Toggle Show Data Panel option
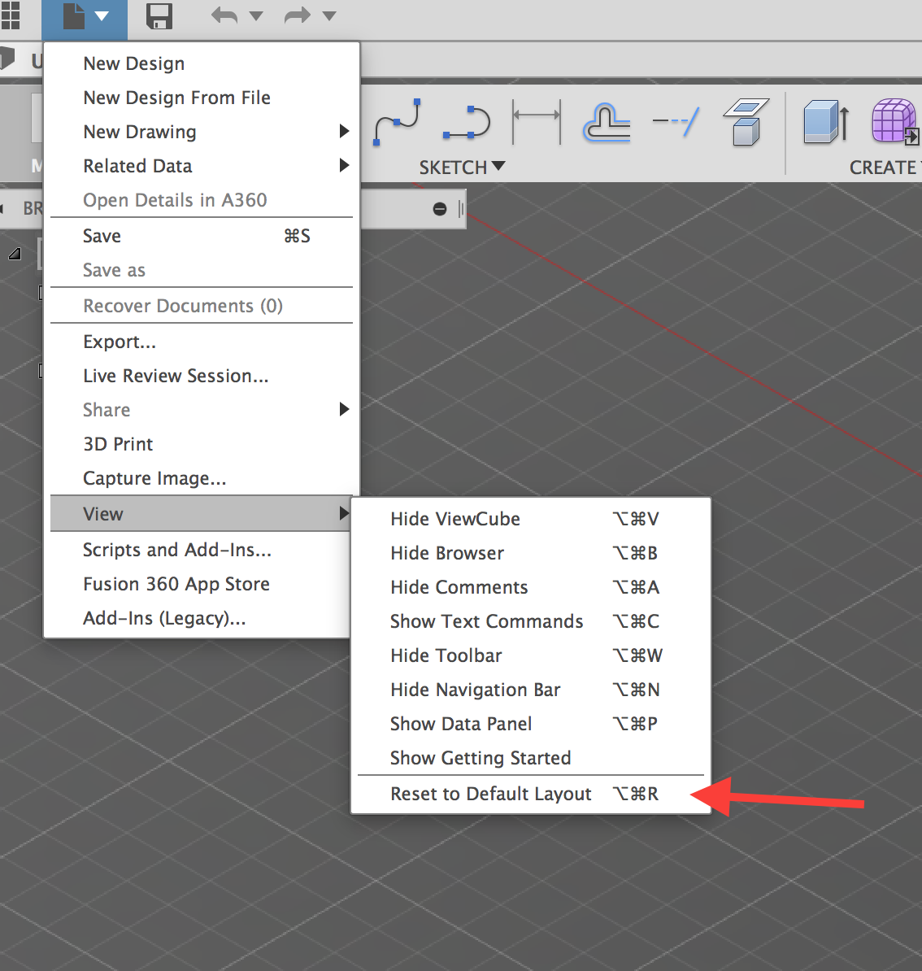Screen dimensions: 922x971 coord(531,723)
